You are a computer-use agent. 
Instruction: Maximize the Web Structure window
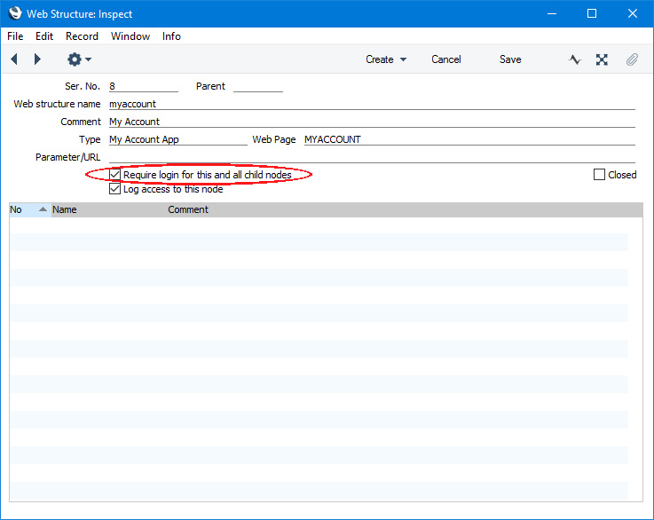591,14
